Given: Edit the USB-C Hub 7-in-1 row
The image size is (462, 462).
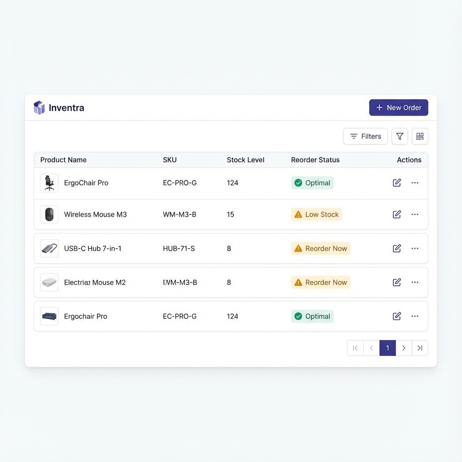Looking at the screenshot, I should (x=397, y=249).
